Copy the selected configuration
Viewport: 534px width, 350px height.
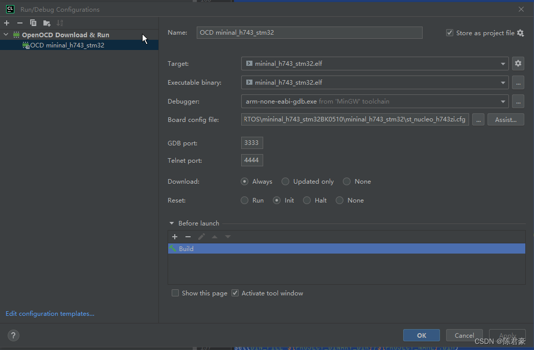point(33,23)
